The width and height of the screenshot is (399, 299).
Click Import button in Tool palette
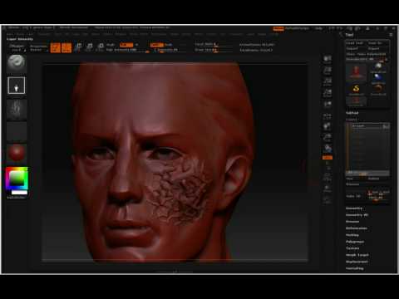pos(352,48)
